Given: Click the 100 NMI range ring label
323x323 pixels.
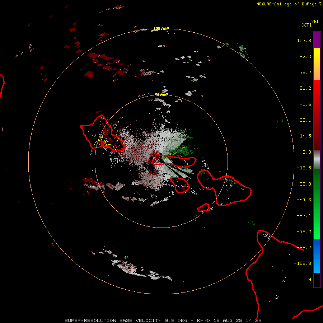Looking at the screenshot, I should 161,28.
